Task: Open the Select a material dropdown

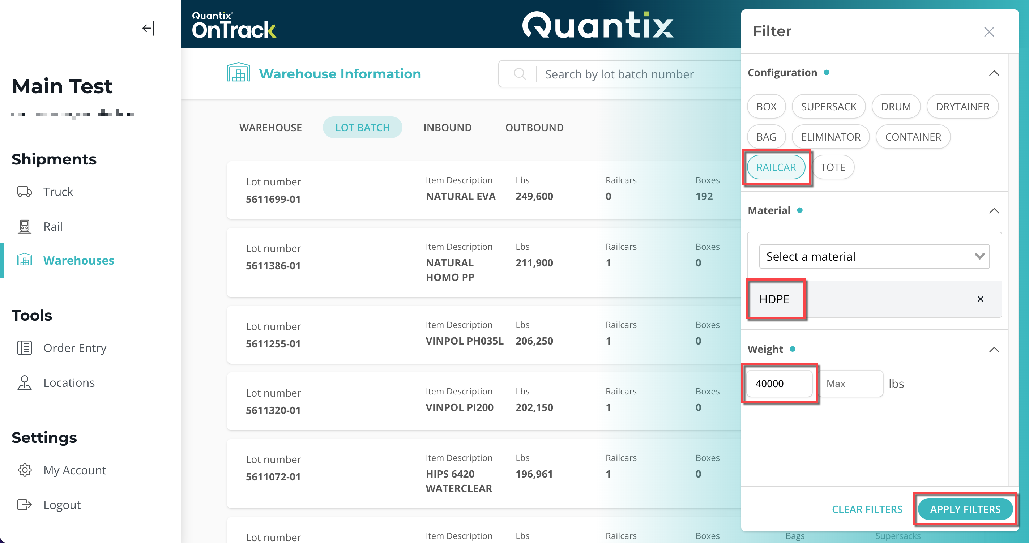Action: (x=874, y=256)
